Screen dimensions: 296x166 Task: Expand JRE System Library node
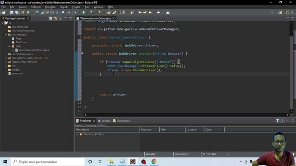pos(6,58)
